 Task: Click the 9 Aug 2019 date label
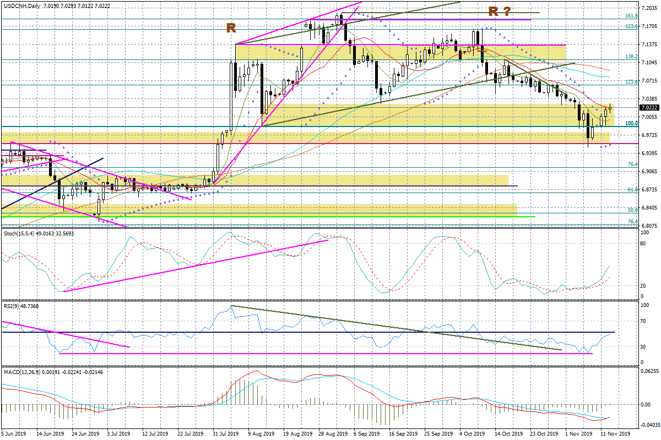tap(262, 435)
